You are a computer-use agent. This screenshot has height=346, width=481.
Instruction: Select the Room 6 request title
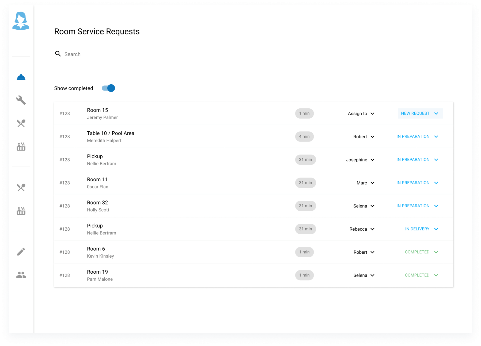click(96, 249)
